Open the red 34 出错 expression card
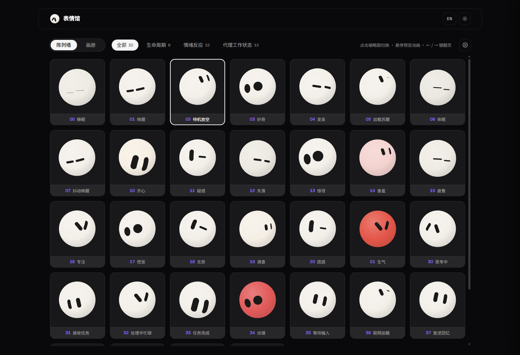Screen dimensions: 520x355 (x=257, y=305)
